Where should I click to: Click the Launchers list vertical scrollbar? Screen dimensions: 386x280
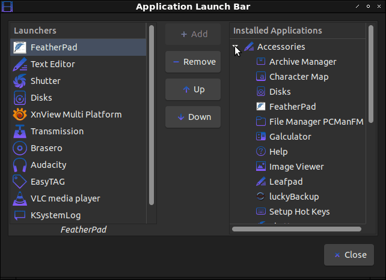(x=152, y=115)
